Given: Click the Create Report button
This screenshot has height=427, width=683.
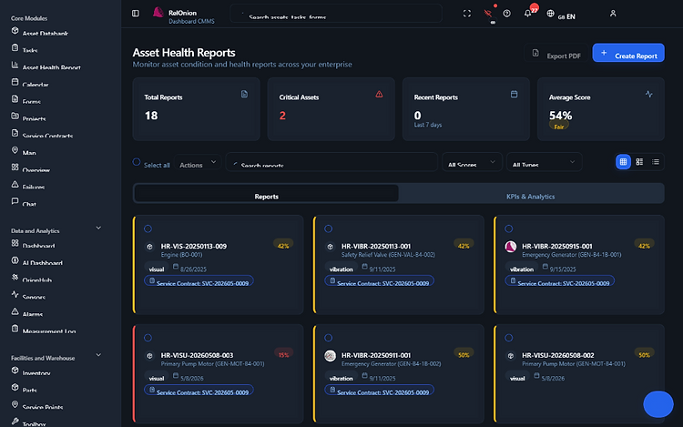Looking at the screenshot, I should (x=628, y=53).
